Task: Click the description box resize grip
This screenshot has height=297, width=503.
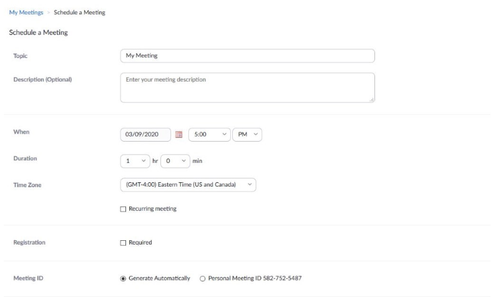Action: (371, 100)
